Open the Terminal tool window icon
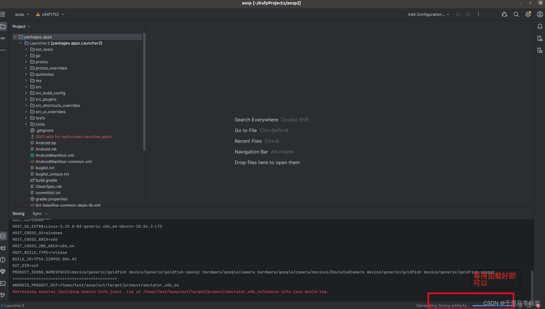 click(x=3, y=283)
